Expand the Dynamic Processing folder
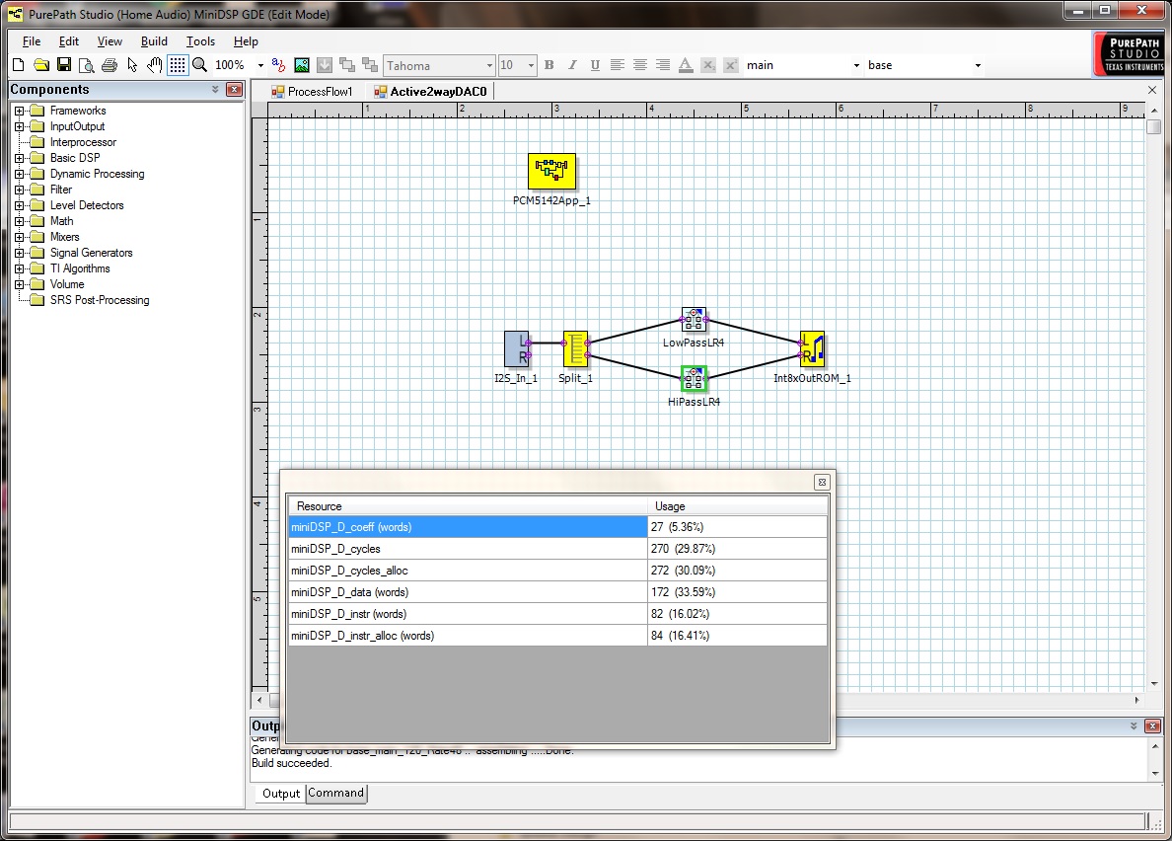 [20, 174]
